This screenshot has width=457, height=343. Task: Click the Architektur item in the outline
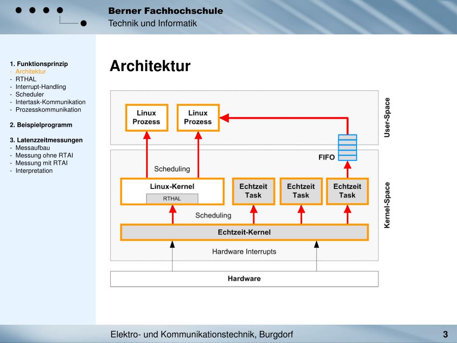(30, 71)
